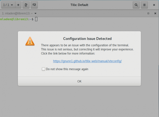This screenshot has width=159, height=117.
Task: Close the mladen@librem13 terminal pane
Action: click(155, 13)
